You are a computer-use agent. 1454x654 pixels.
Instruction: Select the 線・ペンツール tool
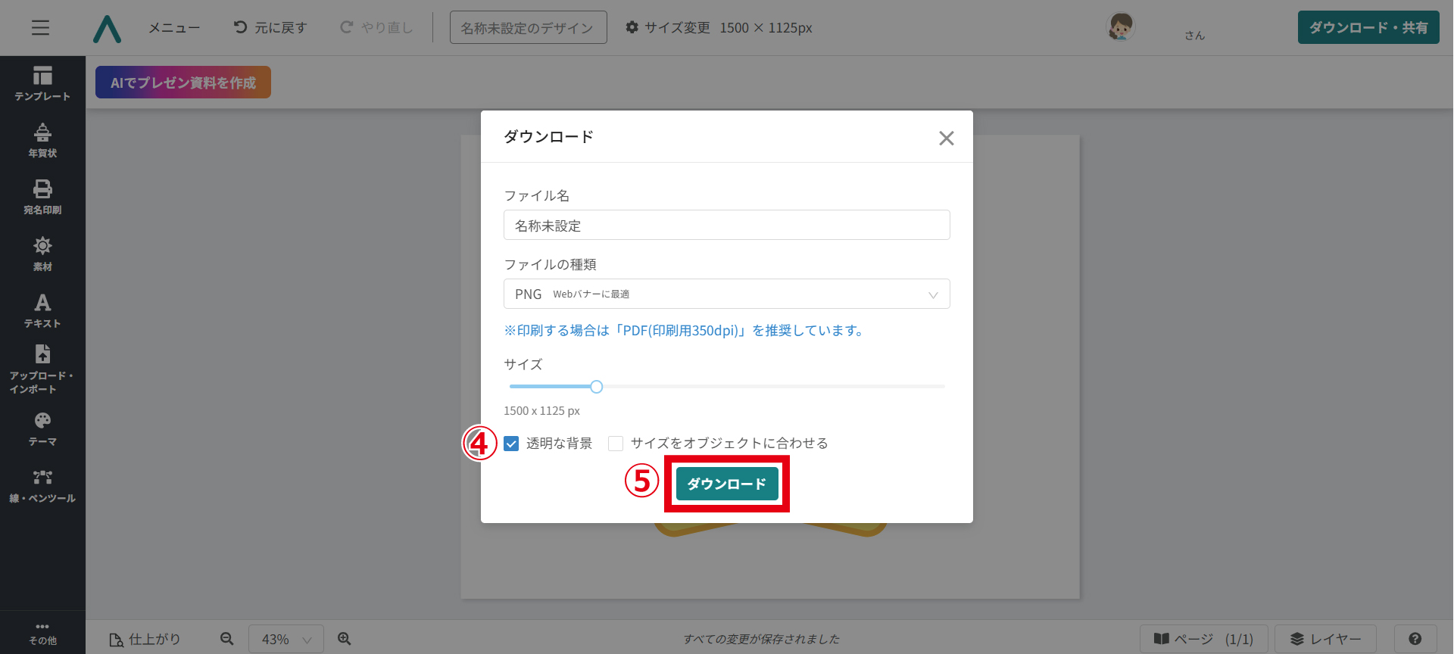42,485
